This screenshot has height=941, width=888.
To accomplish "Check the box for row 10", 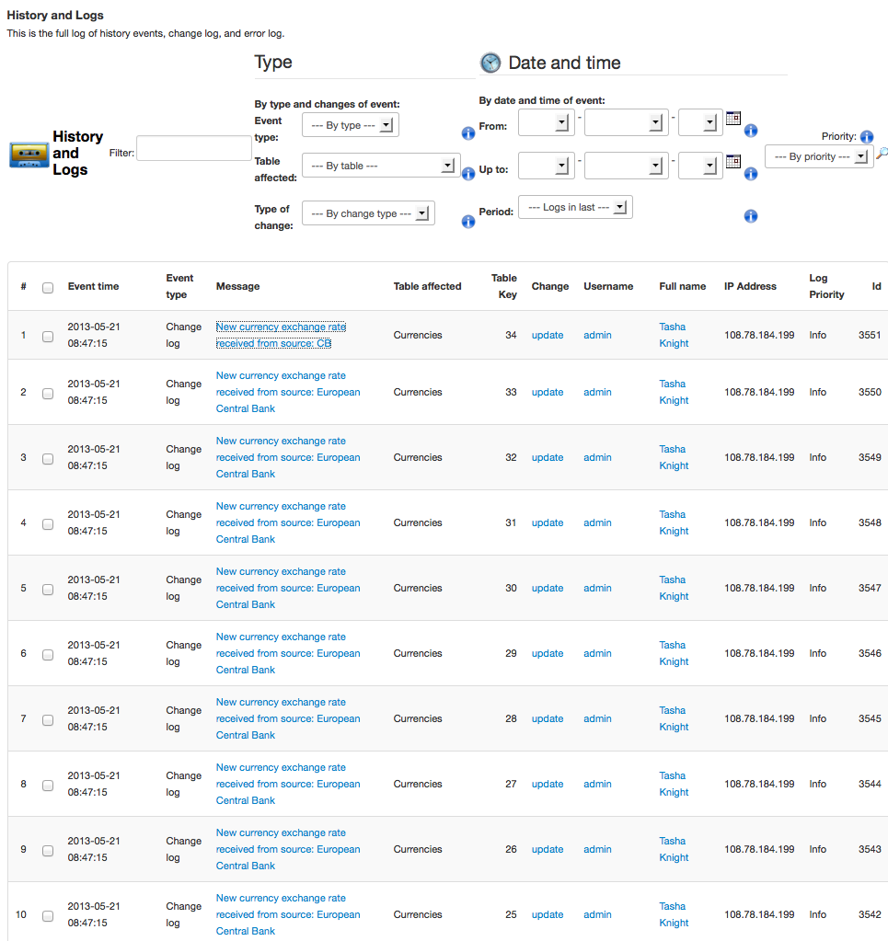I will [x=48, y=916].
